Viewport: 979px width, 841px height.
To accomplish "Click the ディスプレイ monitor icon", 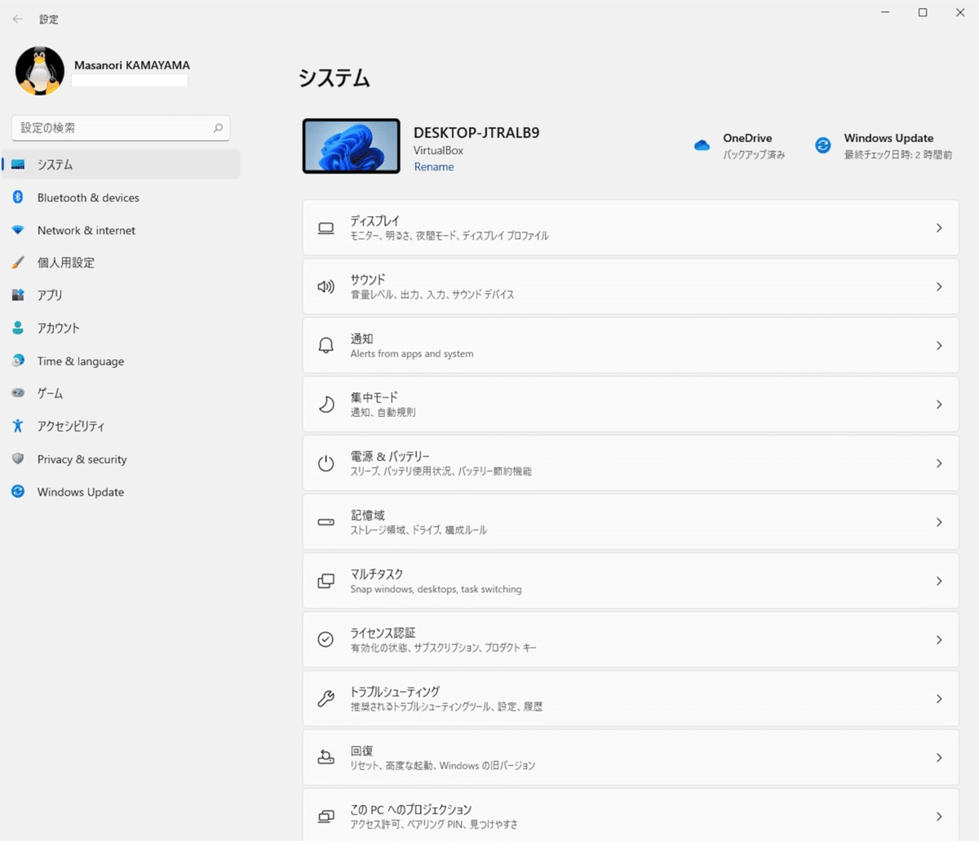I will click(326, 228).
